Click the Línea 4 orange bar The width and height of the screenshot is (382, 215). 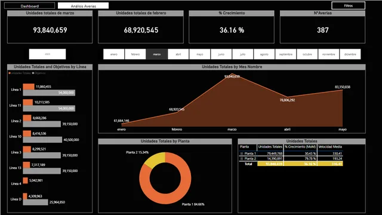coord(25,180)
